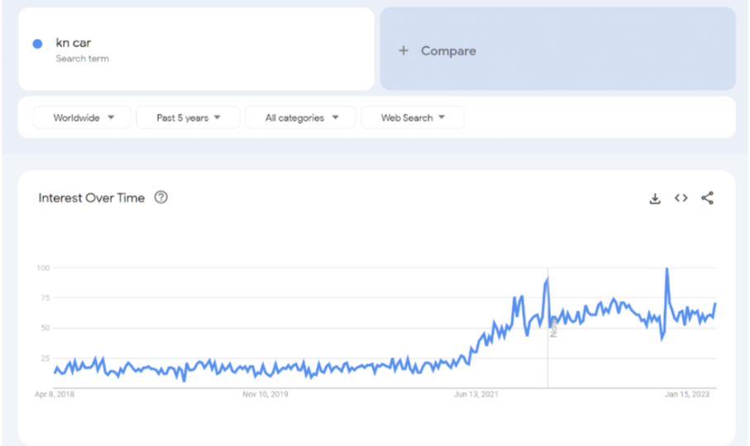Image resolution: width=750 pixels, height=446 pixels.
Task: Open the All categories dropdown
Action: pyautogui.click(x=301, y=118)
